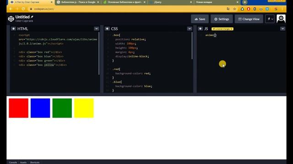
Task: Expand HTML panel dropdown chevron
Action: click(x=97, y=29)
